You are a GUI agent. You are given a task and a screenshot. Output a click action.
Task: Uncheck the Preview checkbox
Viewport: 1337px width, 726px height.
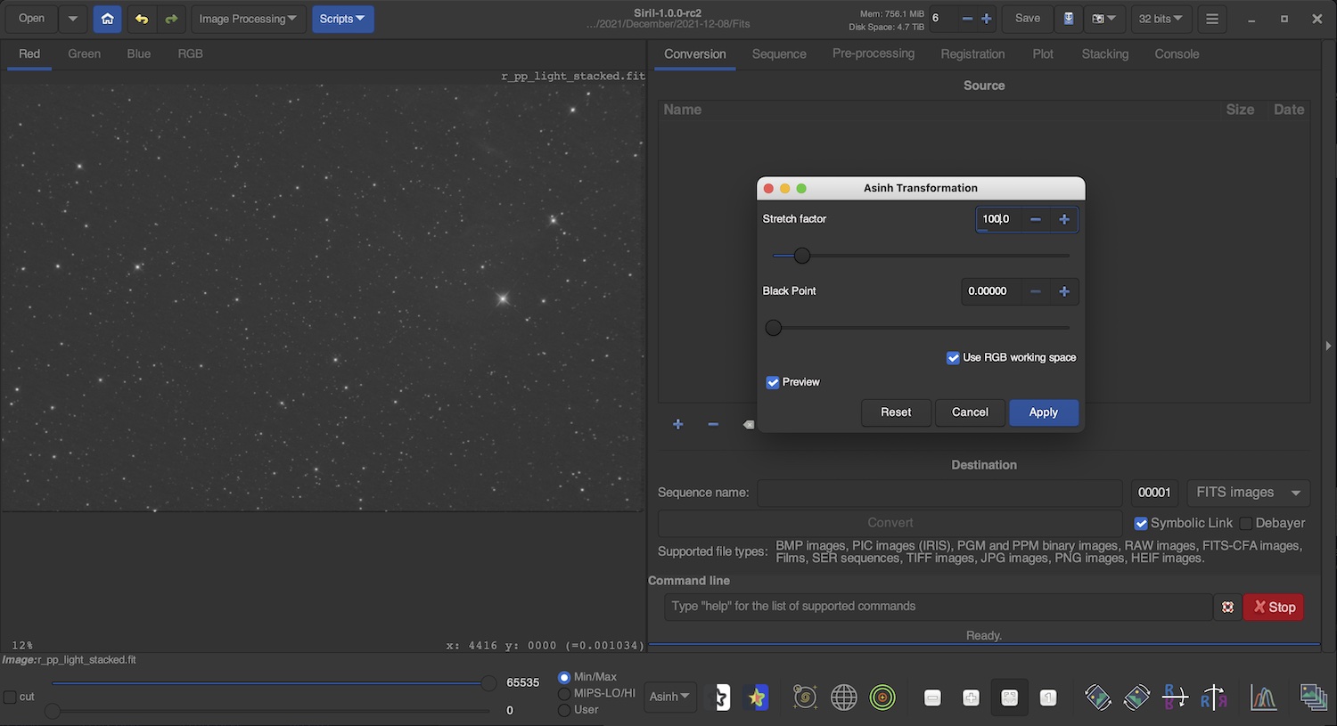click(773, 382)
